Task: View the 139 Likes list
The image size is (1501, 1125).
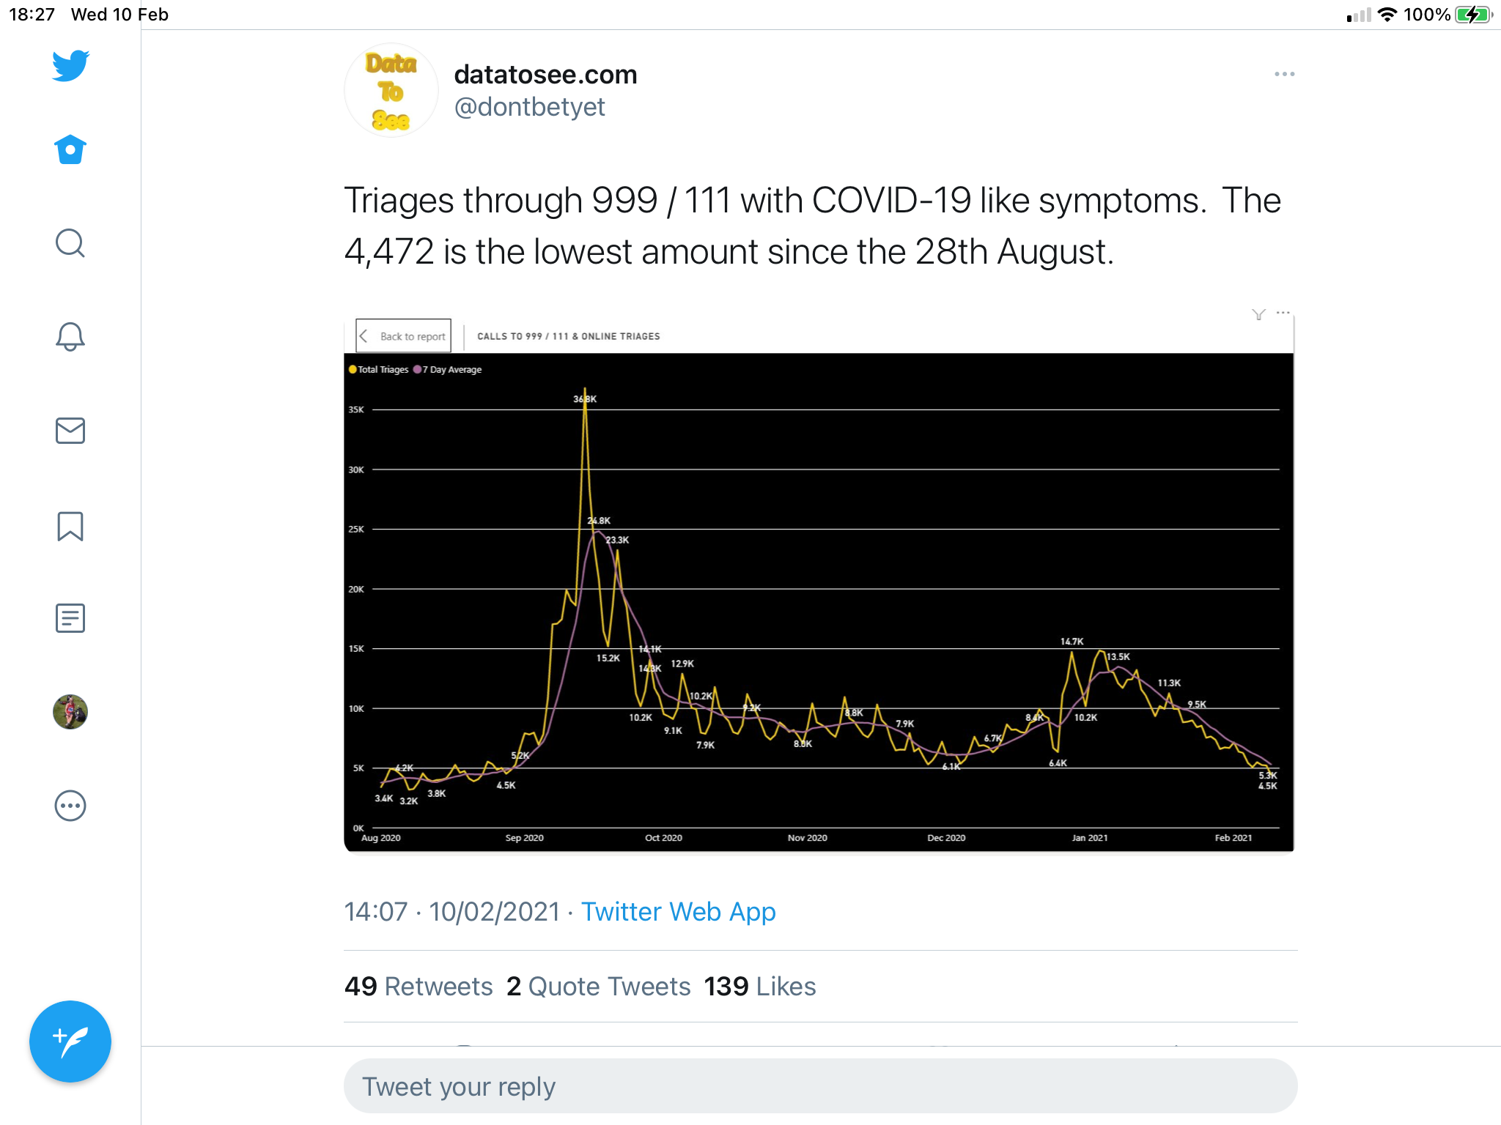Action: (760, 987)
